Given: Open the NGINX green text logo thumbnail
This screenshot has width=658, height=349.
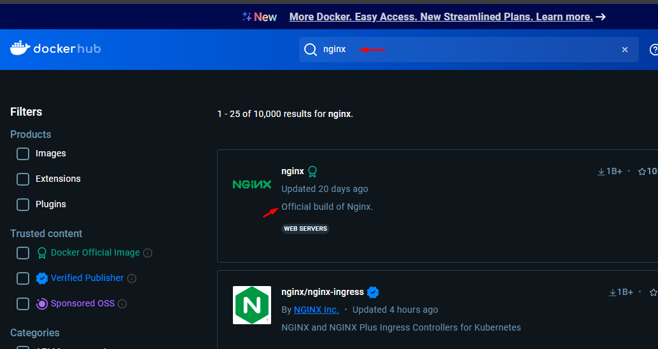Looking at the screenshot, I should tap(252, 184).
